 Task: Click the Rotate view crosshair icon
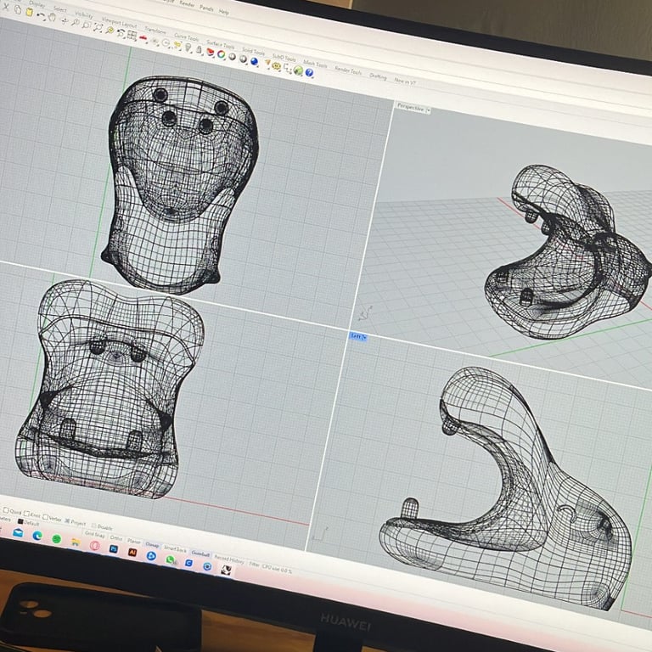(x=65, y=20)
